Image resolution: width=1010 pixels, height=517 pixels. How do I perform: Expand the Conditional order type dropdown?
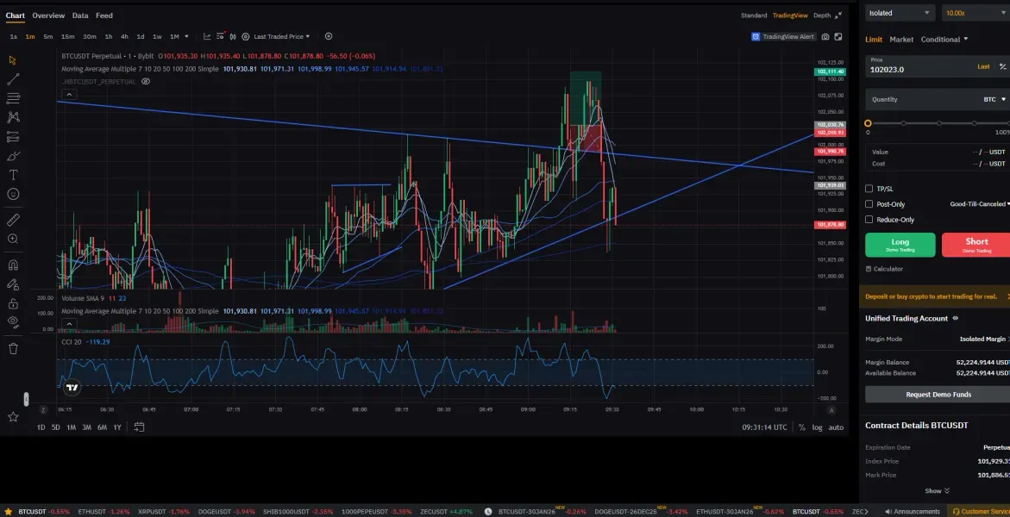(944, 40)
